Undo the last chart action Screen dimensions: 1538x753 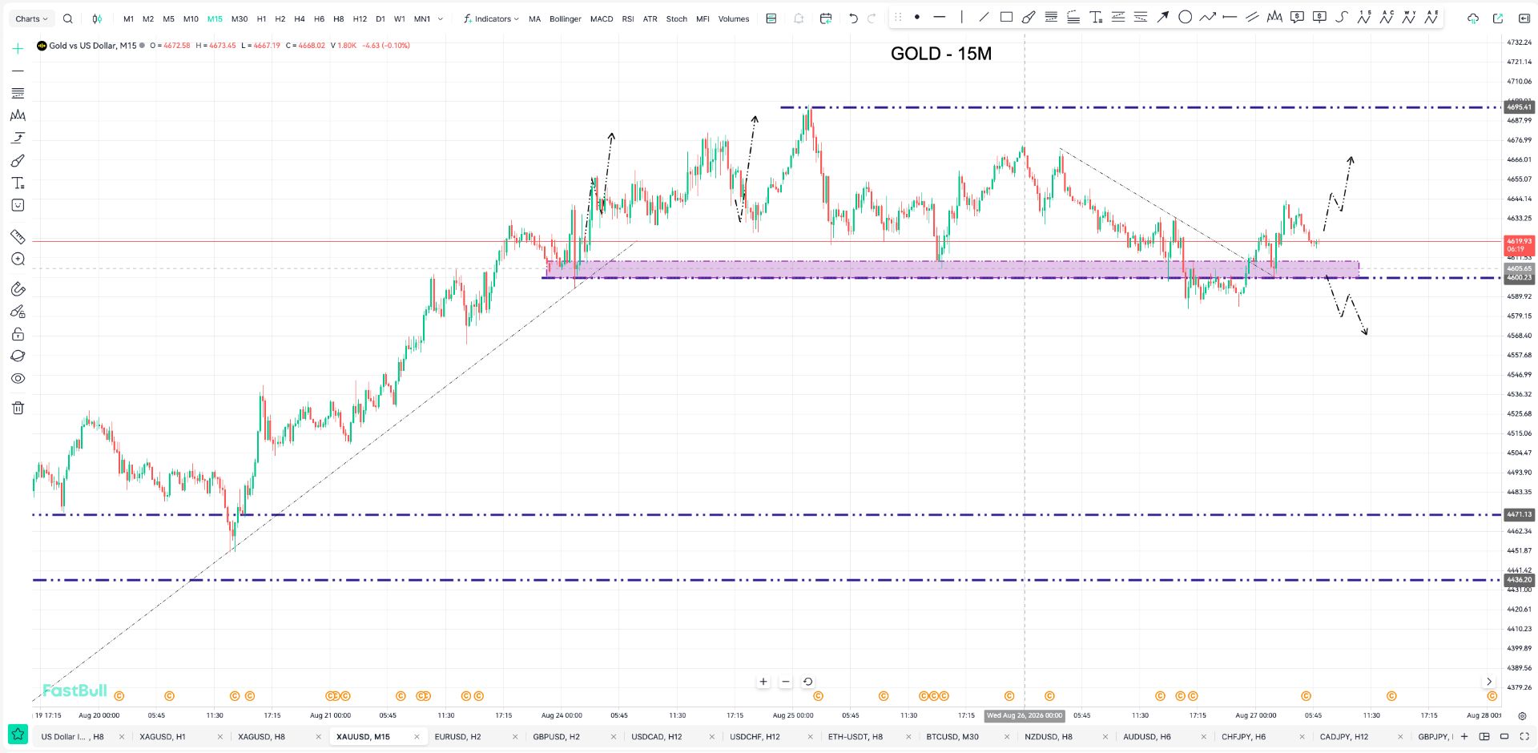(853, 18)
